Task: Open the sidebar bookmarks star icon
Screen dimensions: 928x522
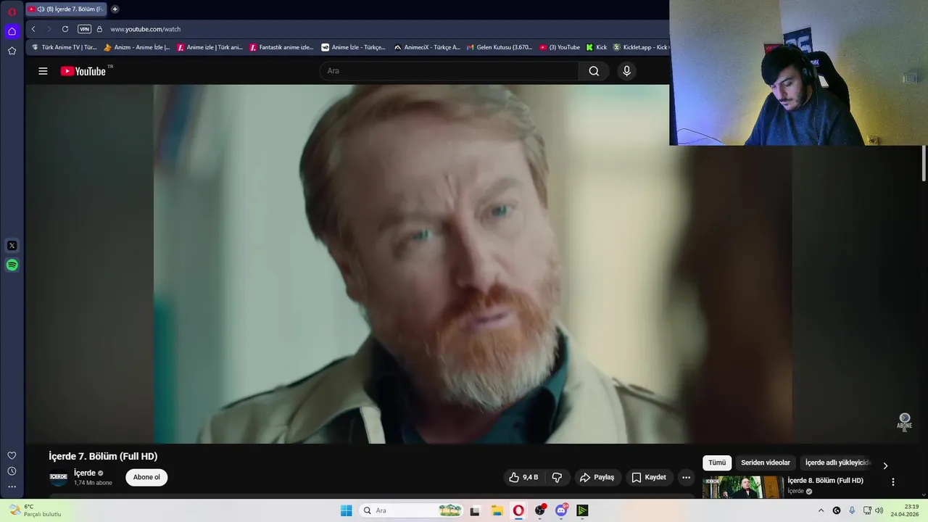Action: (12, 51)
